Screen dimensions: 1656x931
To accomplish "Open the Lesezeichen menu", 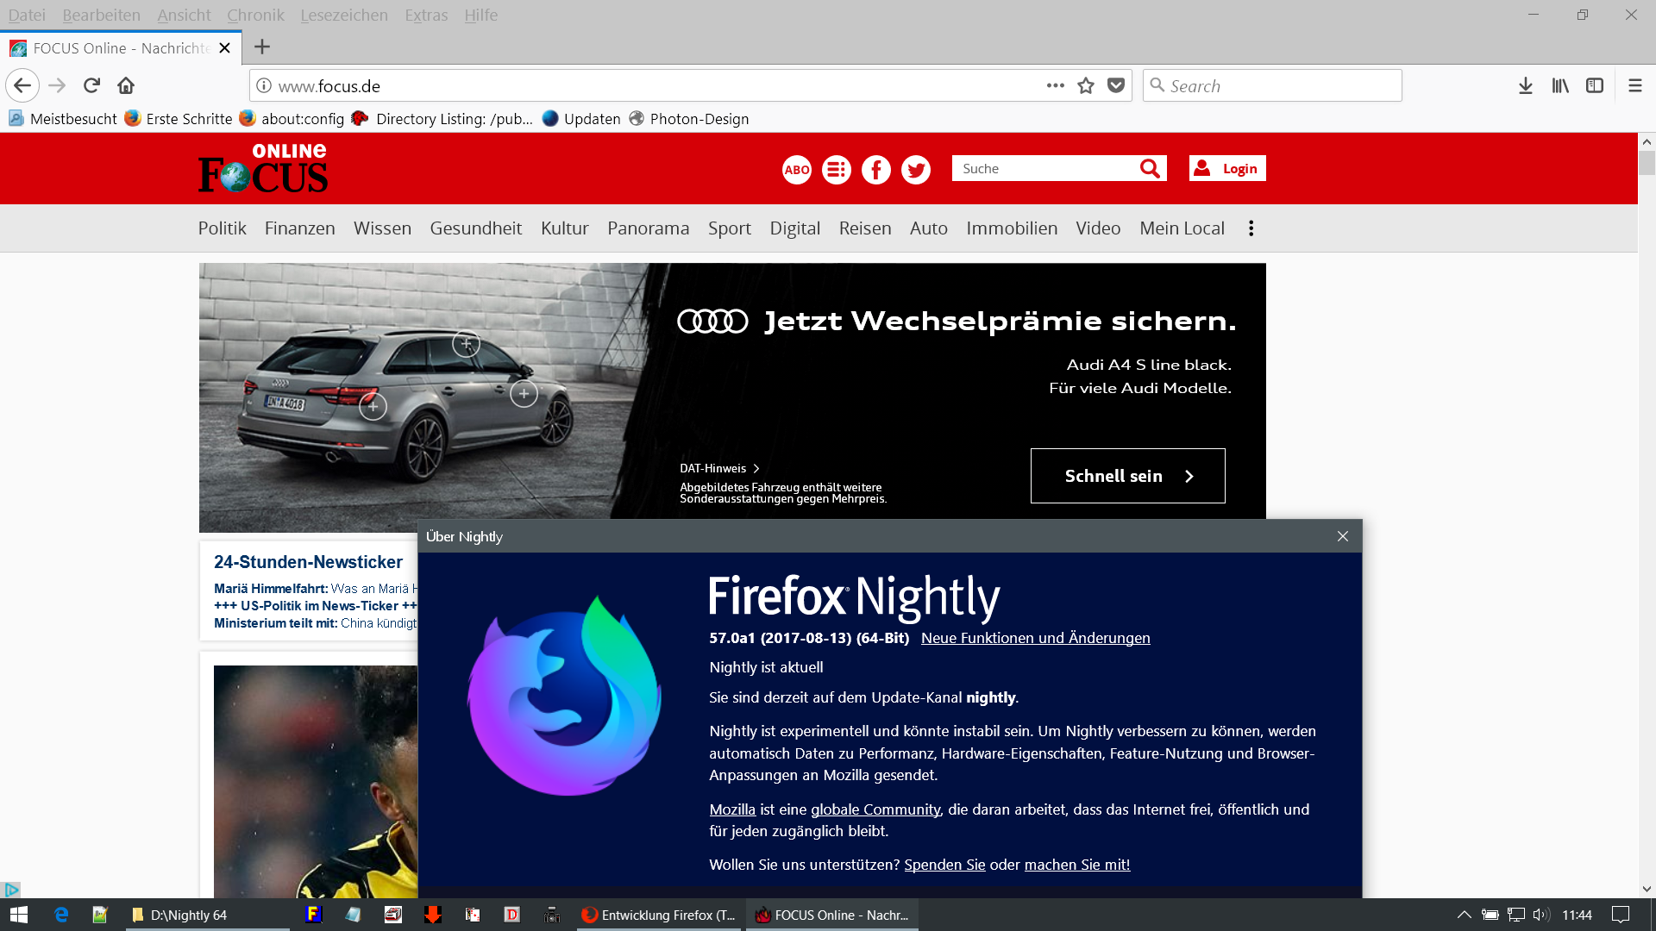I will pyautogui.click(x=344, y=15).
